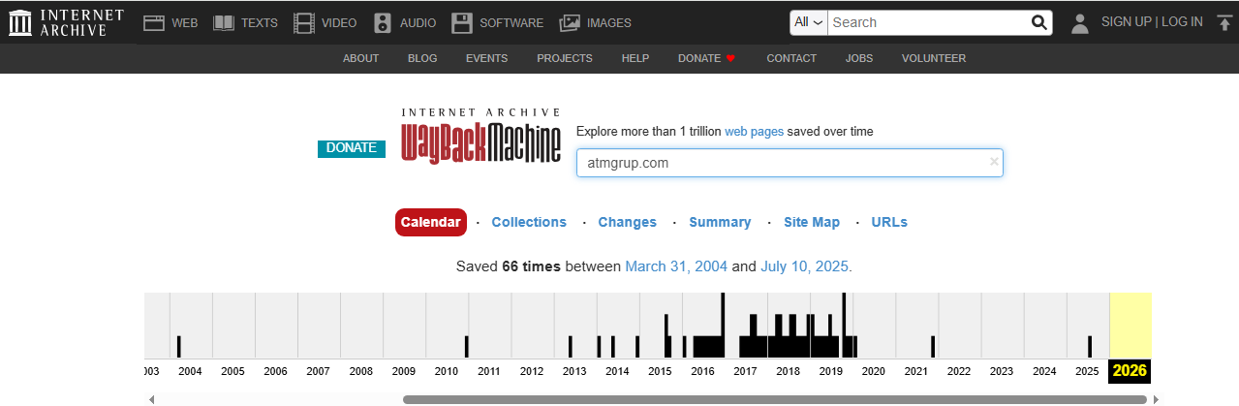Click Sign Up | Log In link

click(1152, 22)
